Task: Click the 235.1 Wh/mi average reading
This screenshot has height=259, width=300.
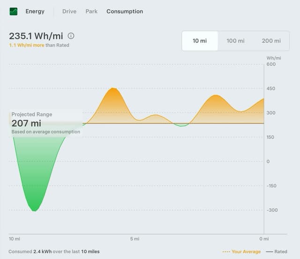Action: coord(36,36)
